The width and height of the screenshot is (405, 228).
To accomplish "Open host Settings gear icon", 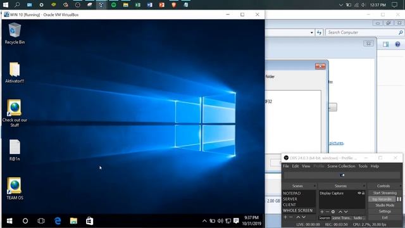I will [41, 4].
